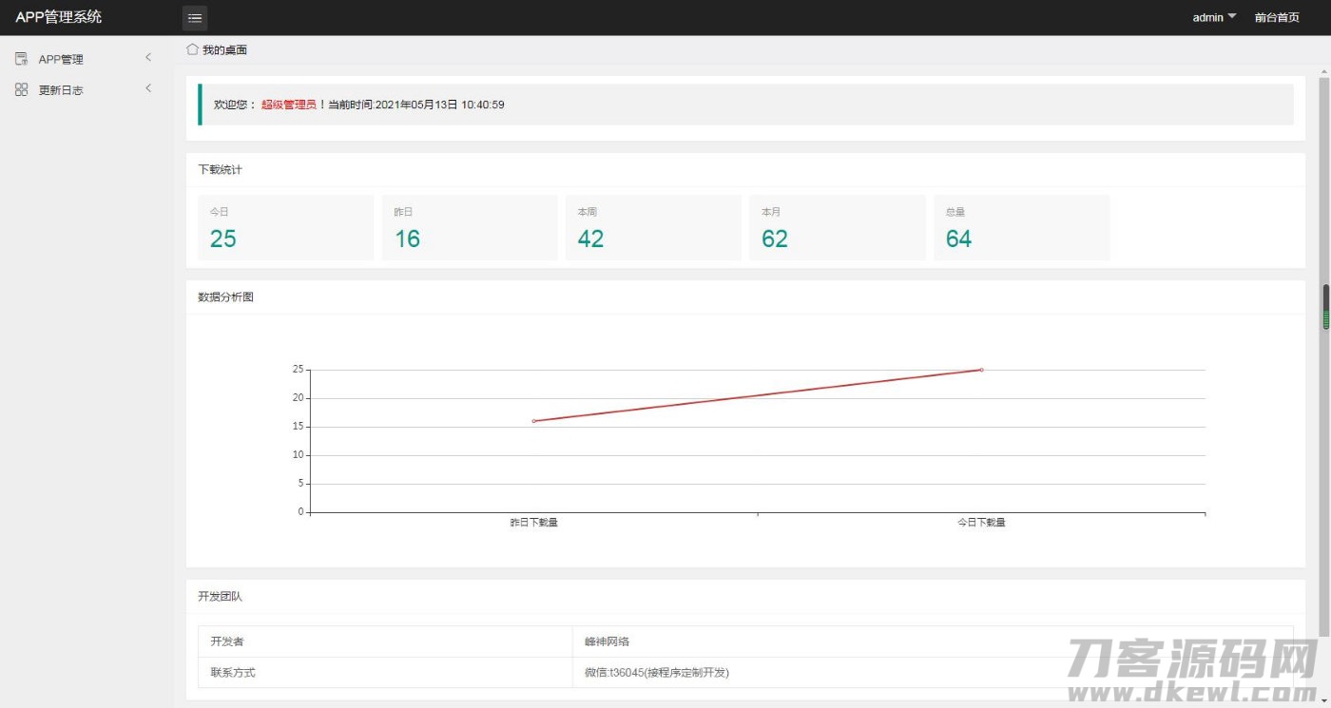Select the 我的桌面 tab

point(224,49)
